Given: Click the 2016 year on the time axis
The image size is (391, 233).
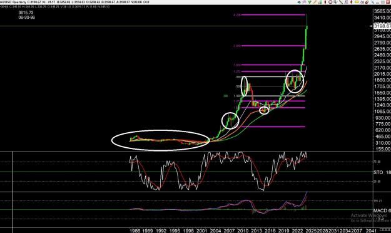Looking at the screenshot, I should pyautogui.click(x=270, y=230).
